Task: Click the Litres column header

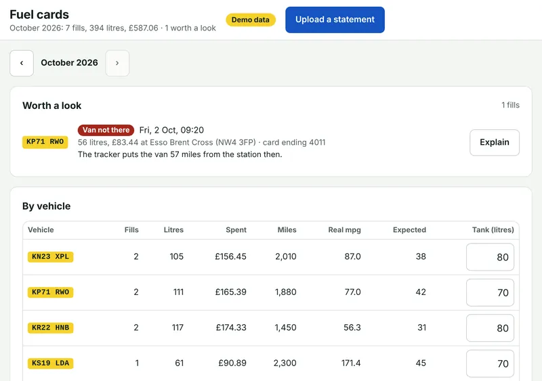Action: 173,229
